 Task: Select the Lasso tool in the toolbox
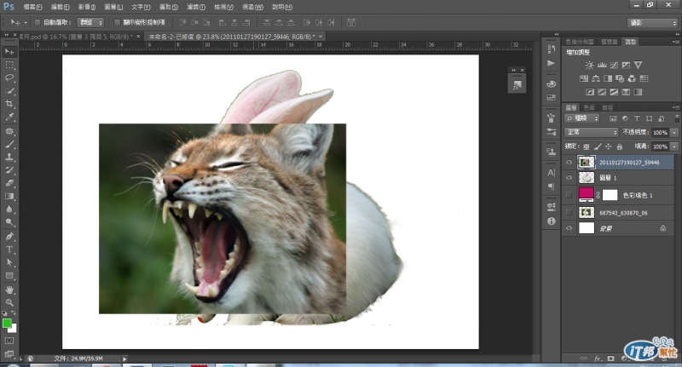tap(10, 77)
